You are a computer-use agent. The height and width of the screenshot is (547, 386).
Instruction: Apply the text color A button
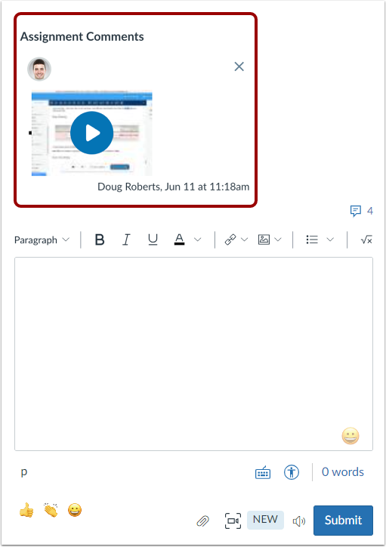click(x=179, y=240)
